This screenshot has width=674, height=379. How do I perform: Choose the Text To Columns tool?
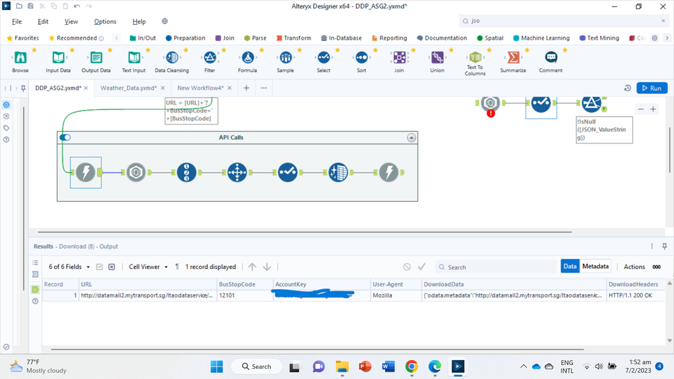475,57
